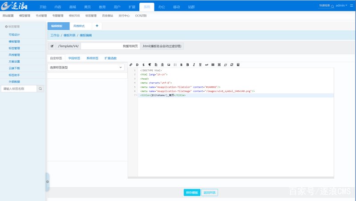Image resolution: width=356 pixels, height=201 pixels.
Task: Go to 网站配置 in sub navigation
Action: coord(8,16)
